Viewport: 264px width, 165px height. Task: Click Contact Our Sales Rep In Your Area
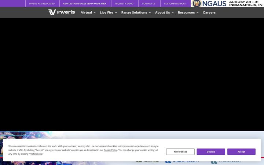click(x=85, y=4)
